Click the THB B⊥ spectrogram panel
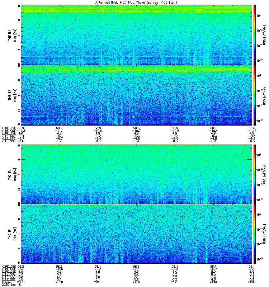269x287 pixels. tap(137, 35)
